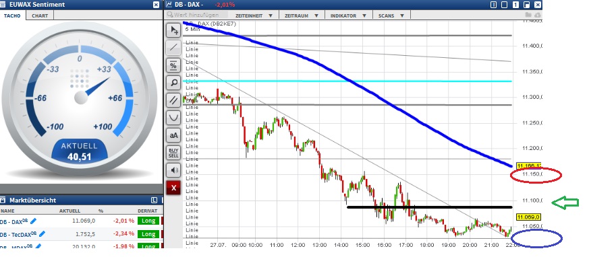Select the trend line drawing tool
The height and width of the screenshot is (257, 589).
[173, 48]
